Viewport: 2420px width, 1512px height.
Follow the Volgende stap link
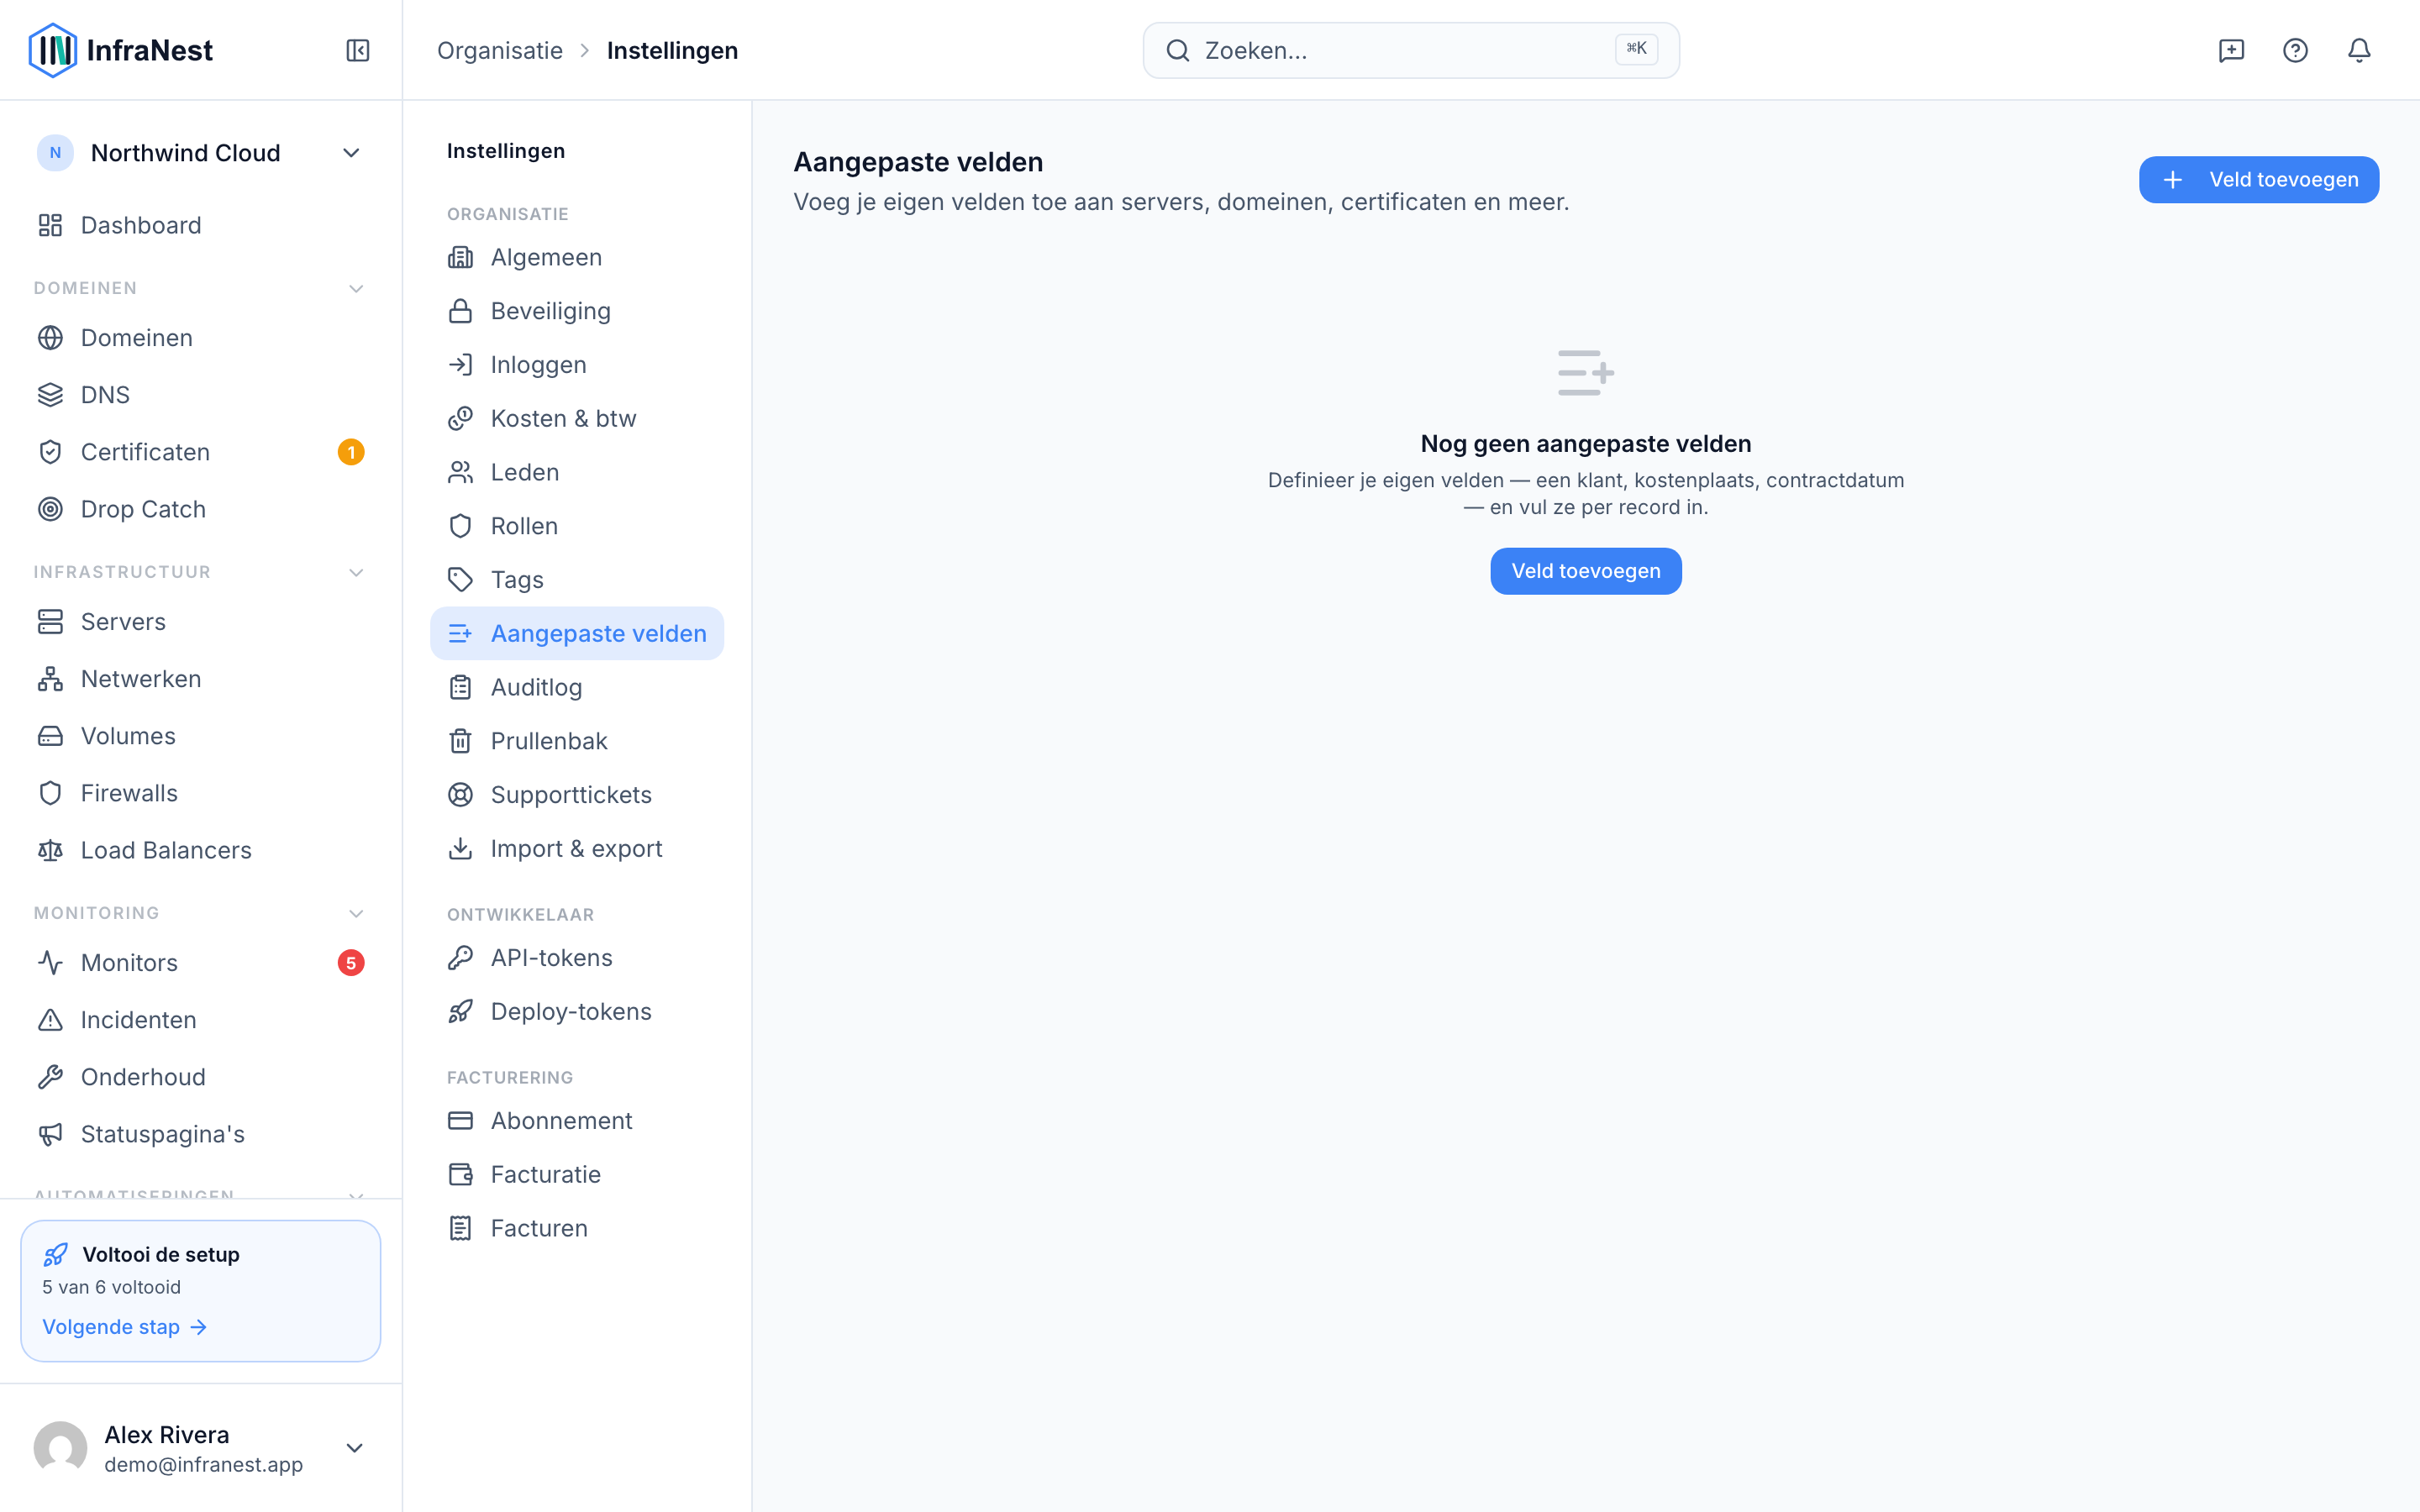[x=125, y=1327]
